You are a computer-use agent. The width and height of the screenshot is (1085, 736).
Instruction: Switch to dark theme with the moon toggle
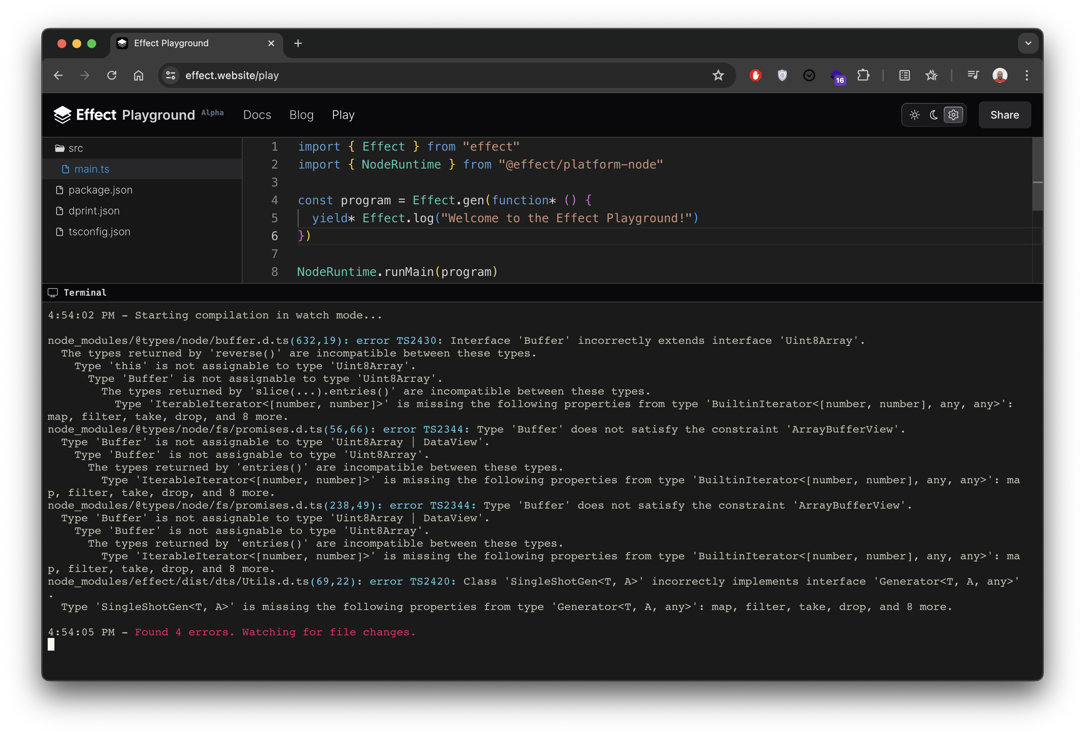click(933, 115)
